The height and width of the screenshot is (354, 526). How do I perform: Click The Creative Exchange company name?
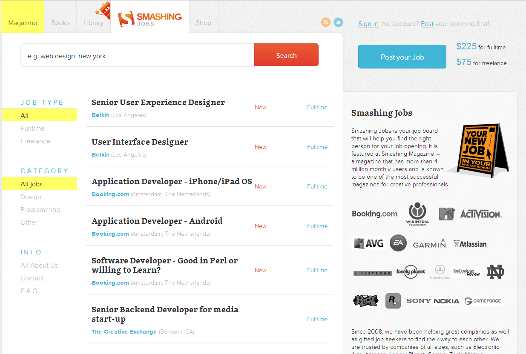[124, 331]
